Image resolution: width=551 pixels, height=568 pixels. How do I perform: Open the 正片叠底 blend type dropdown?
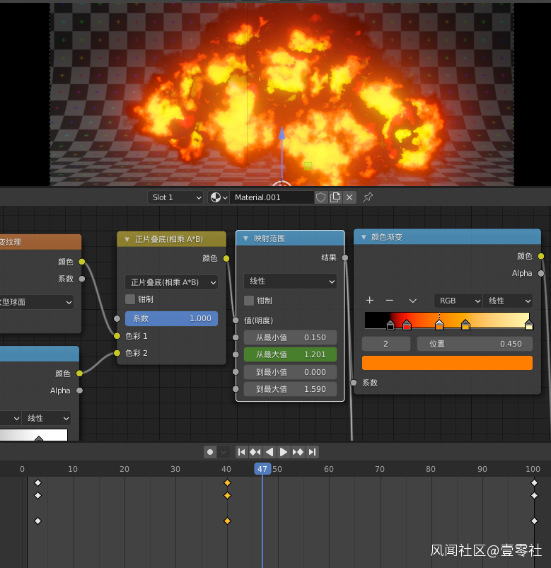click(171, 282)
